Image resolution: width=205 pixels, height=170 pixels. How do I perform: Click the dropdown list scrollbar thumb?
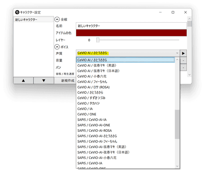[177, 124]
